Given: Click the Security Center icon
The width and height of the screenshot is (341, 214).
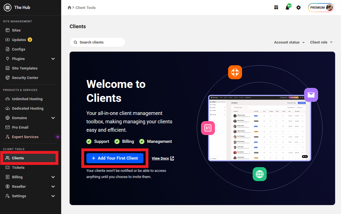Looking at the screenshot, I should pyautogui.click(x=8, y=78).
